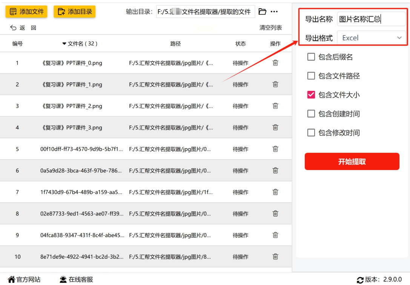Screen dimensions: 410x285
Task: Click the path cell of row 7 ending jpg图片/1f...
Action: pyautogui.click(x=171, y=192)
